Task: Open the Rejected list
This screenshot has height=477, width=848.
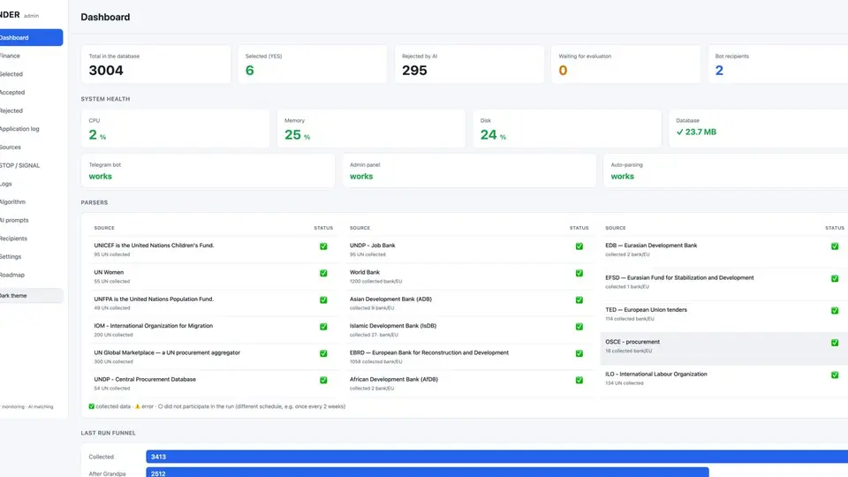Action: point(11,110)
